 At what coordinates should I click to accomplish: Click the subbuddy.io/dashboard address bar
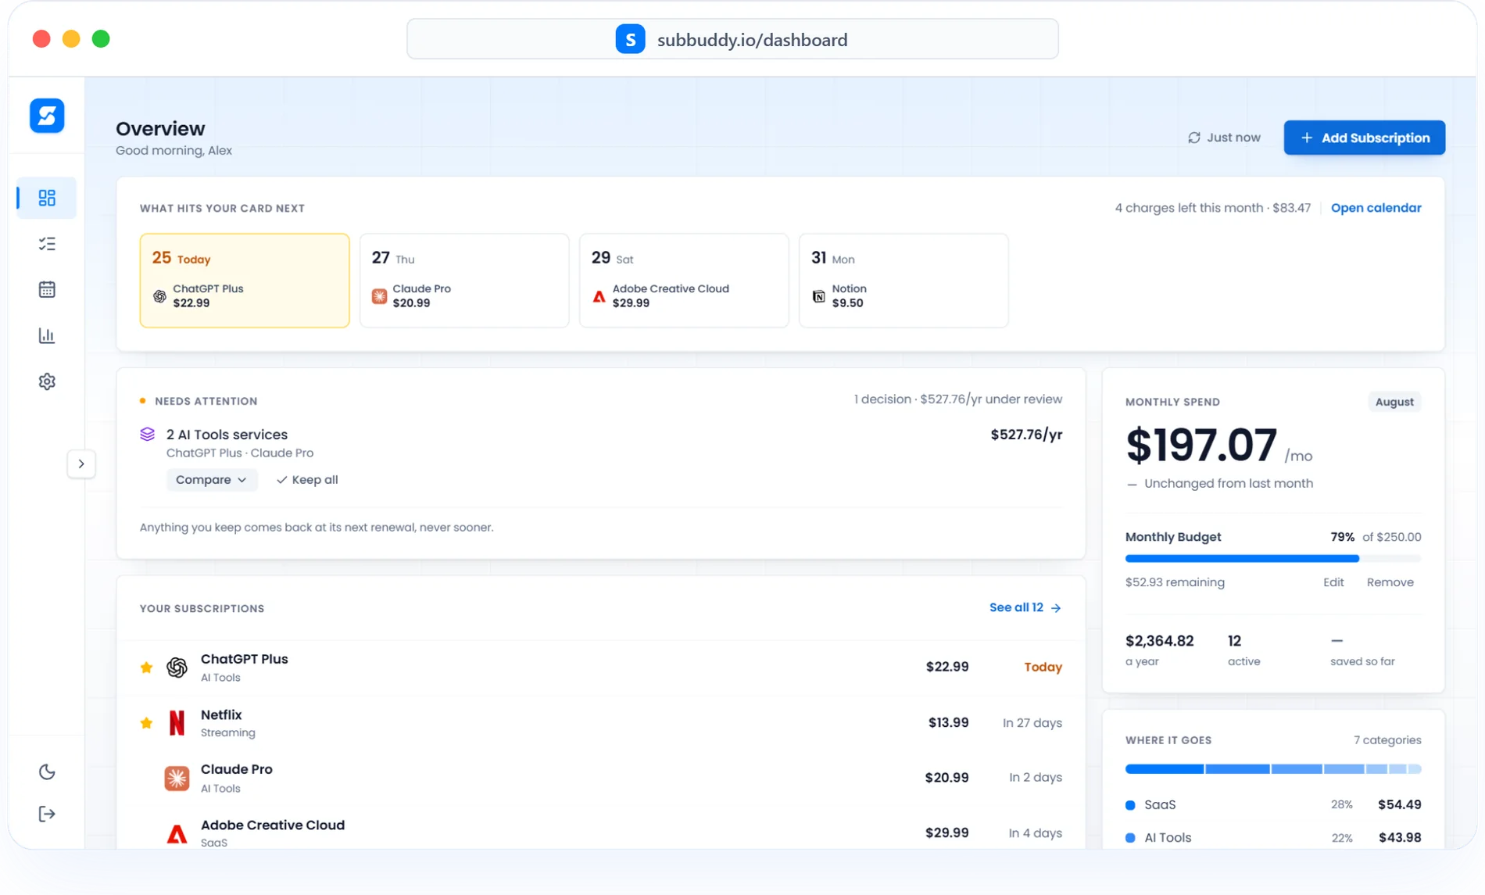pos(732,39)
